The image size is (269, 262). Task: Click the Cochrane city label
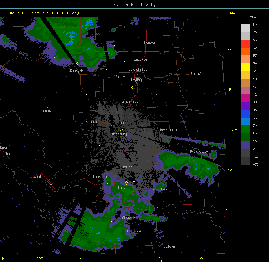point(100,177)
